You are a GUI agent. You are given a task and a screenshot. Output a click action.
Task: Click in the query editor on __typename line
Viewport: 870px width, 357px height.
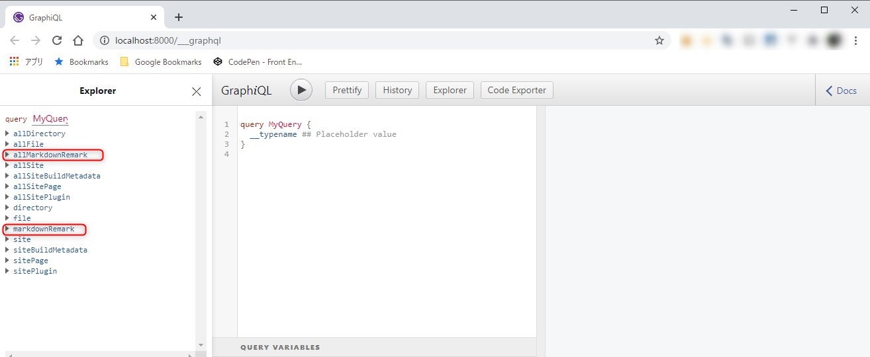pyautogui.click(x=322, y=134)
